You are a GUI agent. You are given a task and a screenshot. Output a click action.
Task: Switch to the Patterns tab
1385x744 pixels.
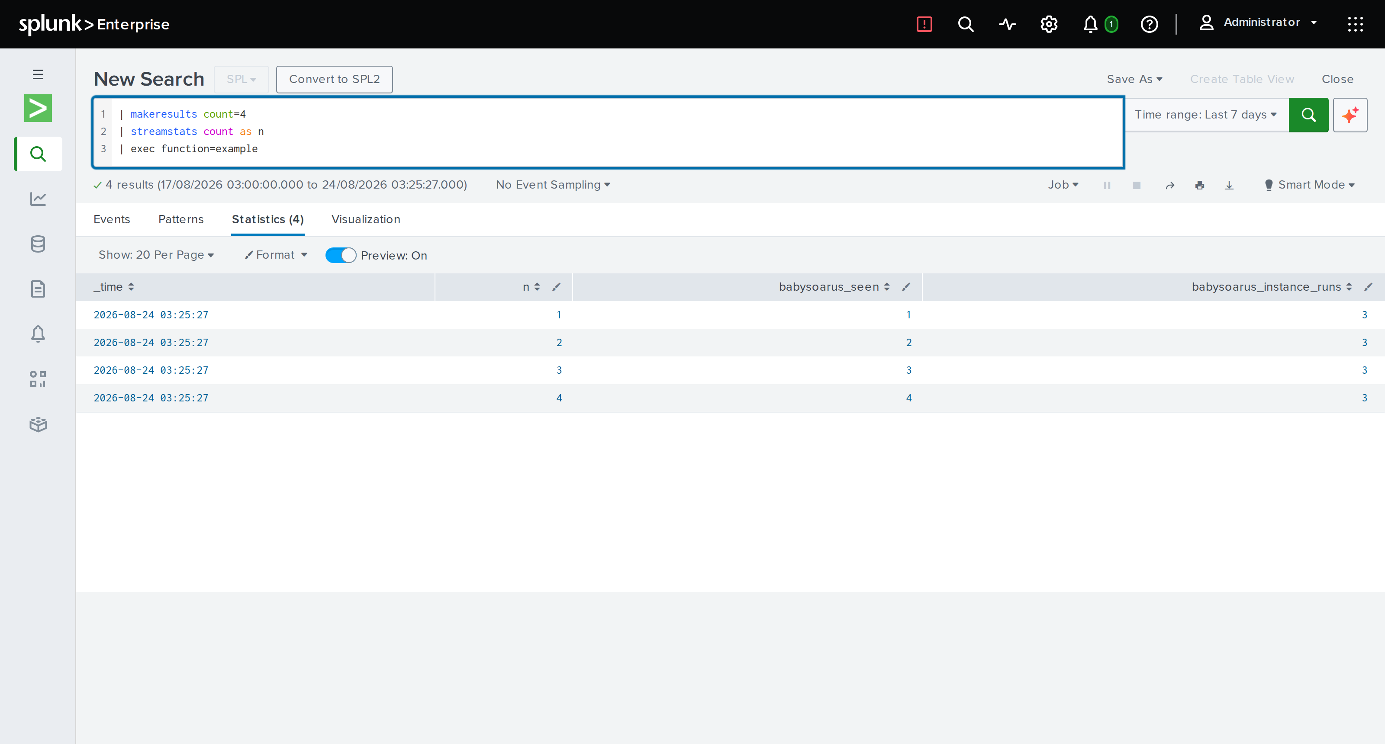[180, 219]
